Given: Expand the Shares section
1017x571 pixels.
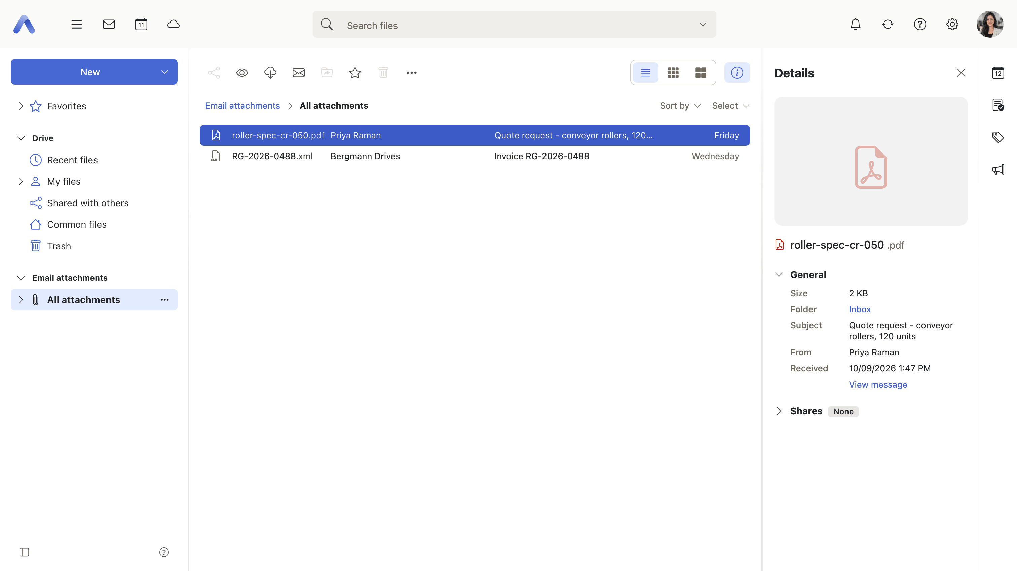Looking at the screenshot, I should click(x=779, y=411).
